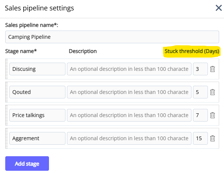Click drag handle next to Aggrement row
The width and height of the screenshot is (224, 173).
tap(6, 138)
